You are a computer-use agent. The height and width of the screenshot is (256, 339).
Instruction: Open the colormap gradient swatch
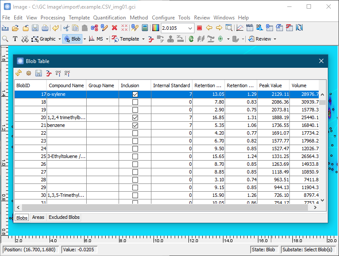click(x=155, y=28)
